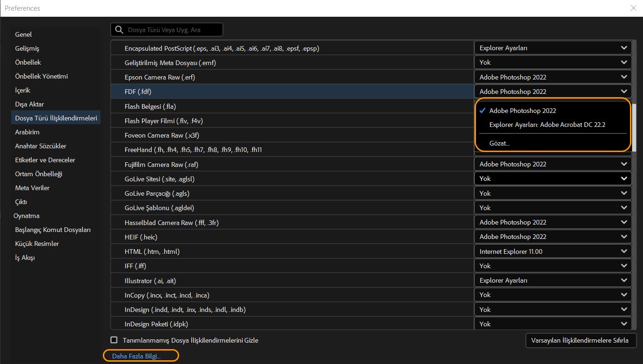Screen dimensions: 643x364
Task: Select the Flash Player Filmi (.flv, .f4v) row
Action: [292, 120]
